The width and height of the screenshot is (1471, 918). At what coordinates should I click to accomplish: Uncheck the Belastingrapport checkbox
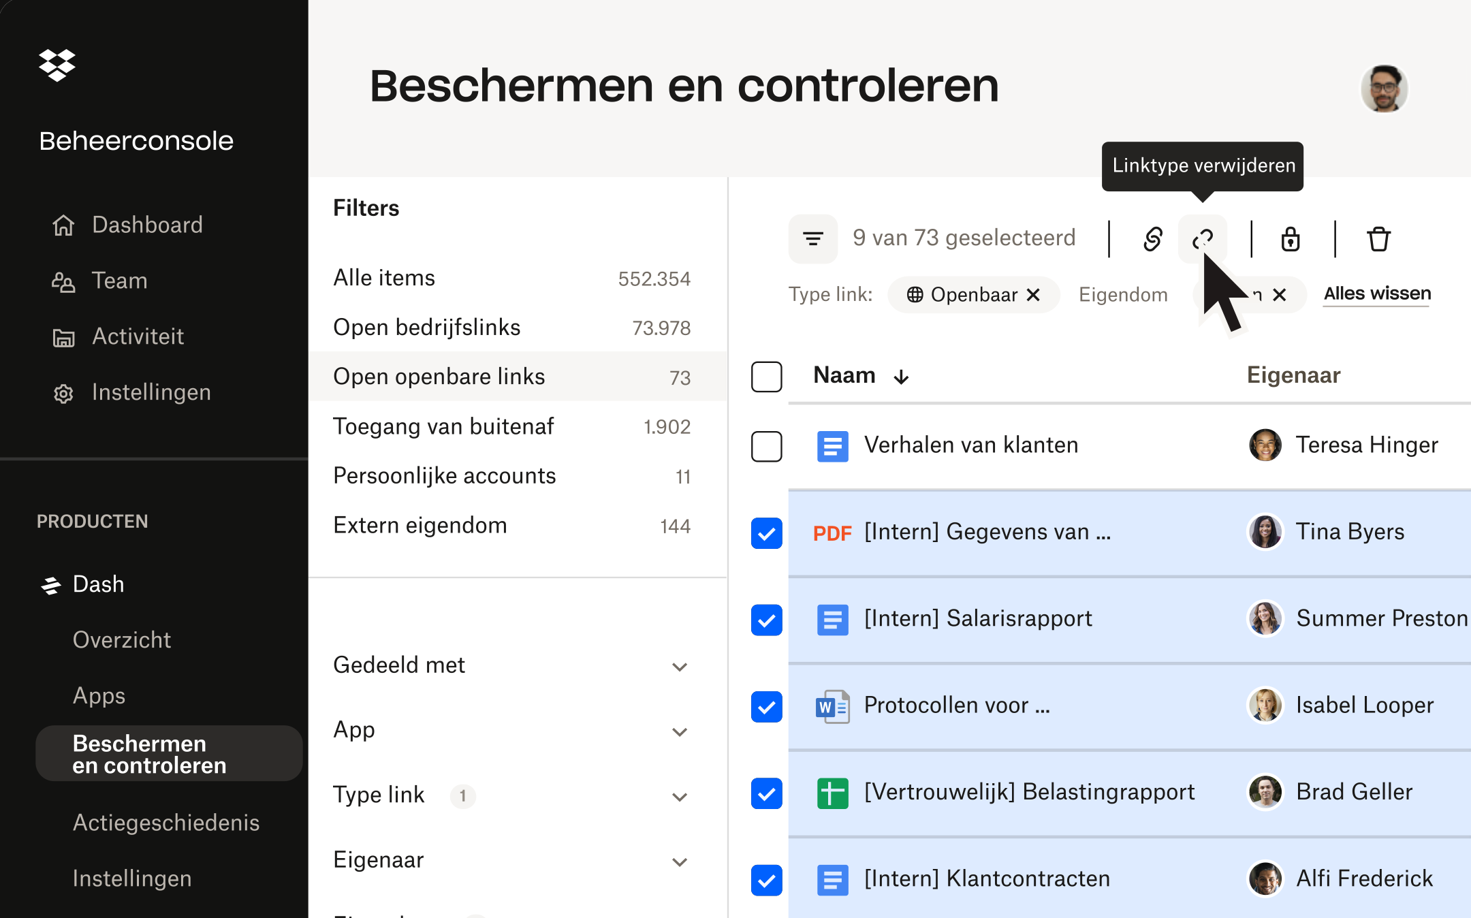pyautogui.click(x=766, y=793)
